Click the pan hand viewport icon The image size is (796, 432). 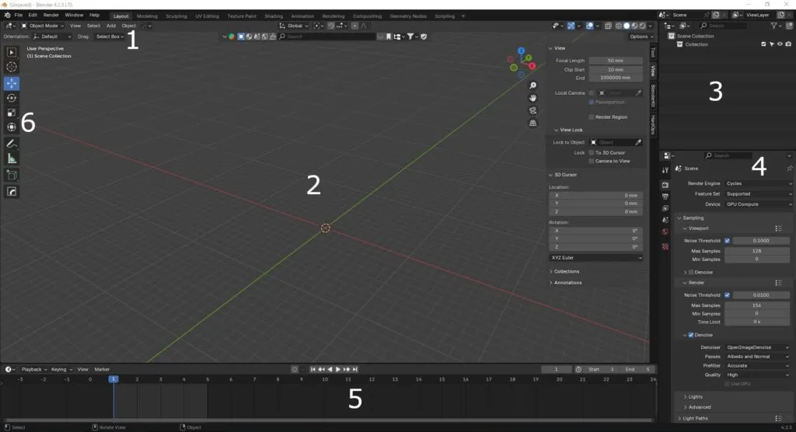click(x=532, y=98)
